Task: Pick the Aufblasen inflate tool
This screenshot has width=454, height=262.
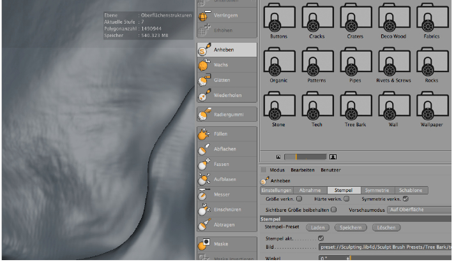Action: point(226,179)
